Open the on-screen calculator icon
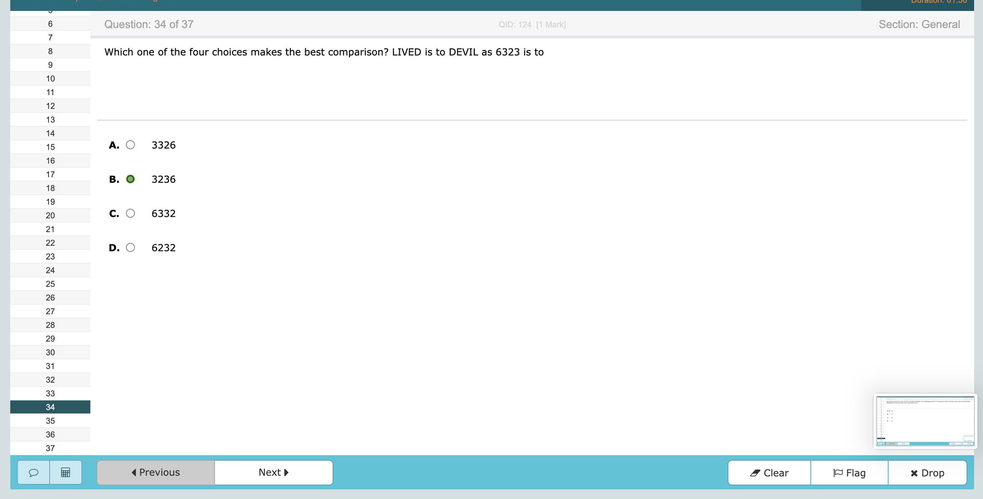The height and width of the screenshot is (499, 983). click(x=65, y=473)
